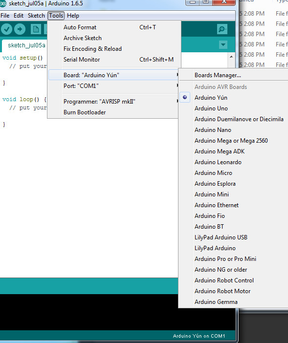The width and height of the screenshot is (288, 343).
Task: Select Arduino Mega ADK board
Action: (x=234, y=151)
